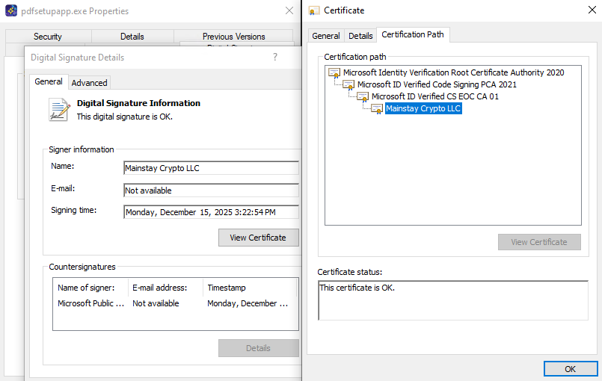Click the Microsoft Identity Verification Root certificate icon
This screenshot has height=381, width=602.
[x=334, y=73]
